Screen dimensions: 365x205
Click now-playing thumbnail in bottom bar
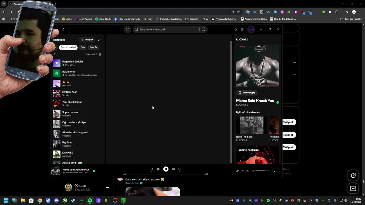tap(56, 171)
